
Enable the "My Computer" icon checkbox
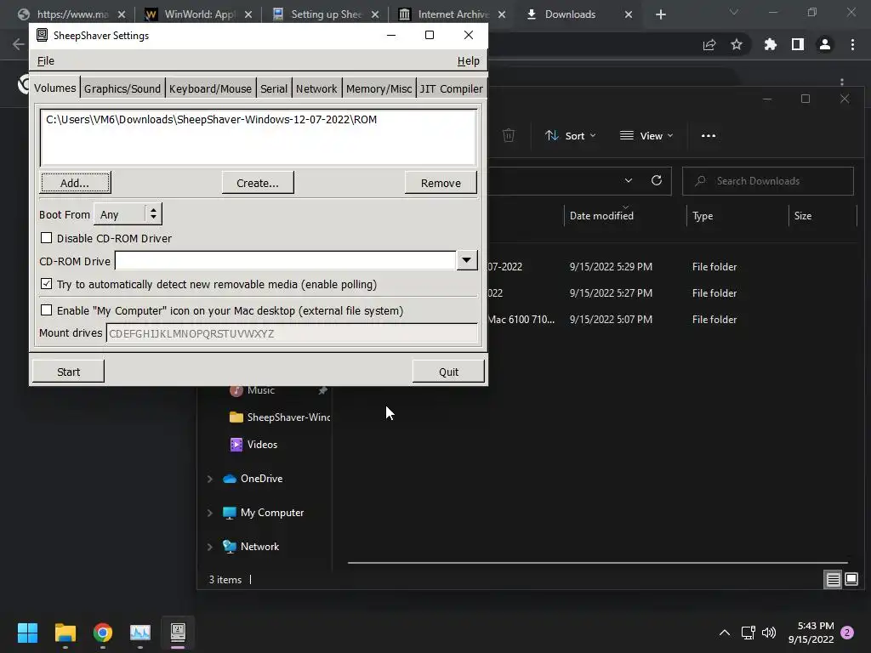click(x=47, y=310)
